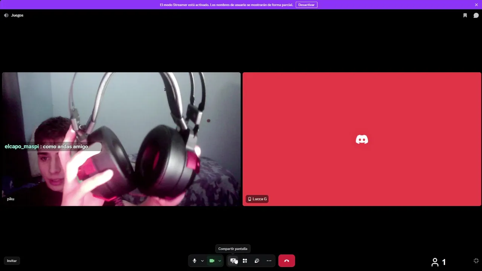Open more options three-dots menu
The height and width of the screenshot is (271, 482).
(x=269, y=261)
